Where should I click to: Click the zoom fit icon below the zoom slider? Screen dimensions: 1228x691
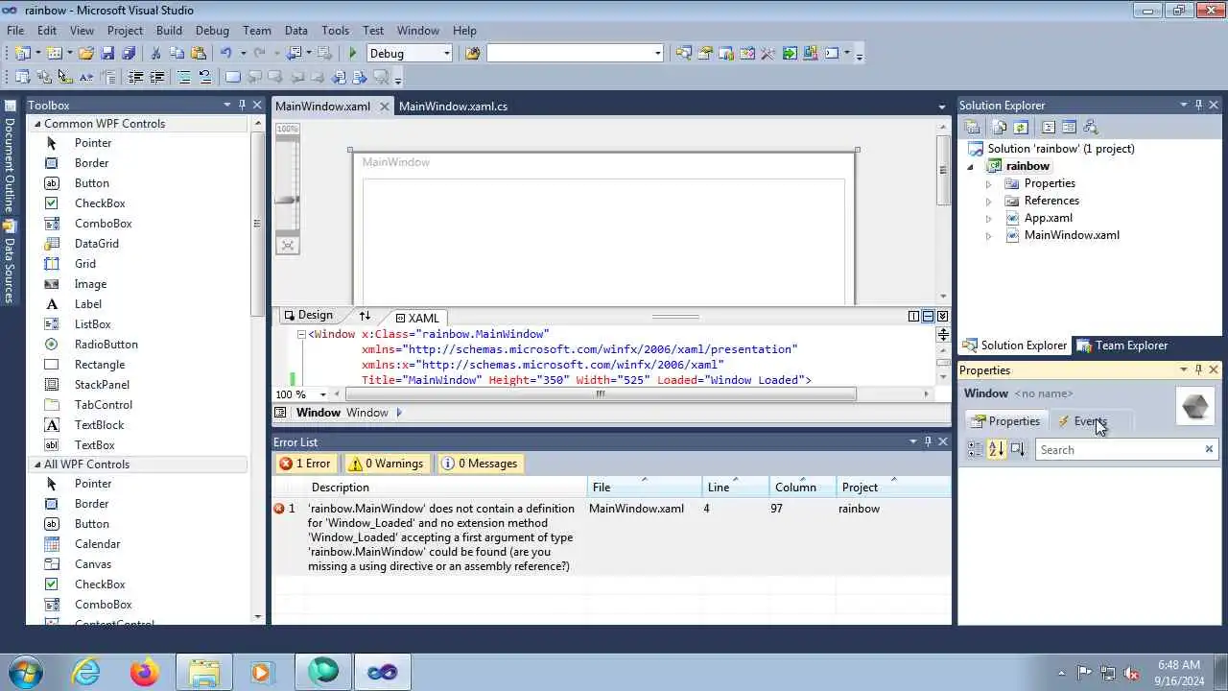tap(287, 245)
